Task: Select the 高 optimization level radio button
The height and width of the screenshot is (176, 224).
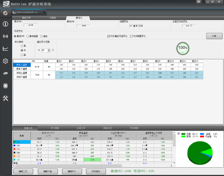Action: (22, 55)
